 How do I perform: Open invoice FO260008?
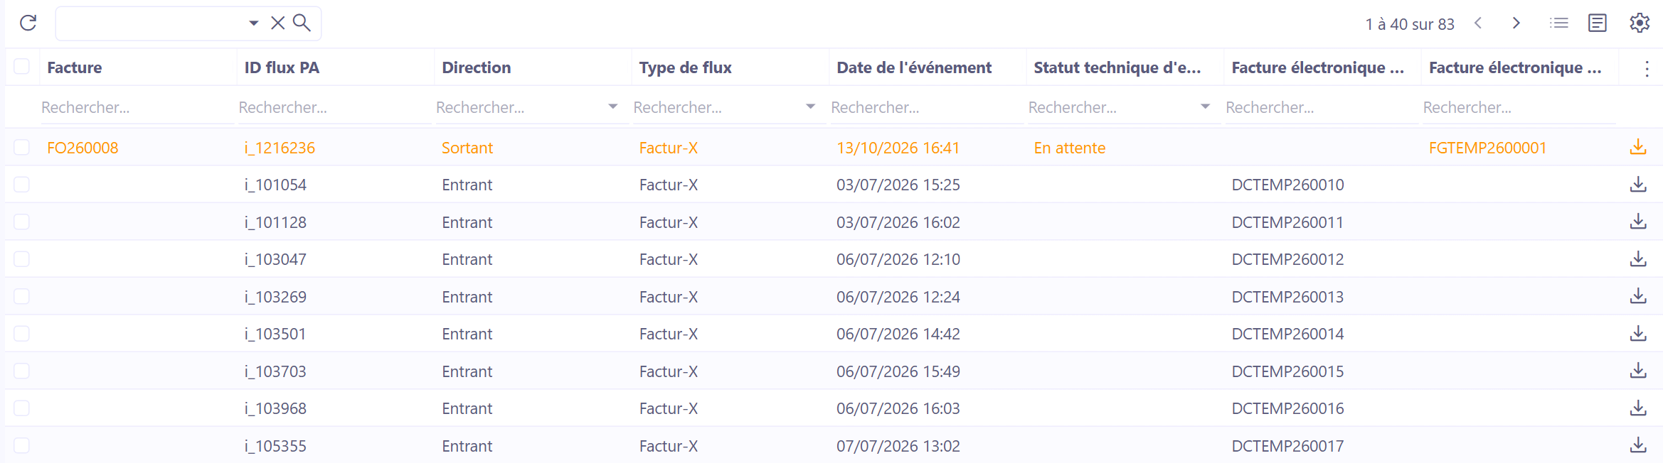click(x=83, y=148)
